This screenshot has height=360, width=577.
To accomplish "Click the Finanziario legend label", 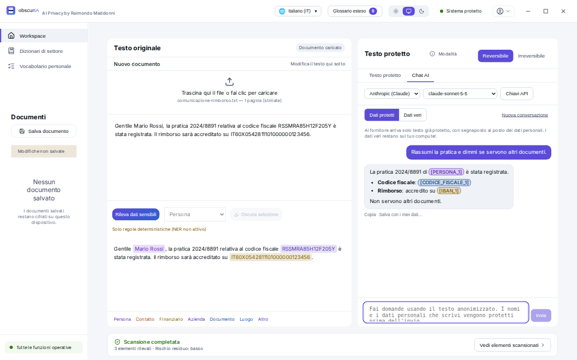I will (171, 319).
